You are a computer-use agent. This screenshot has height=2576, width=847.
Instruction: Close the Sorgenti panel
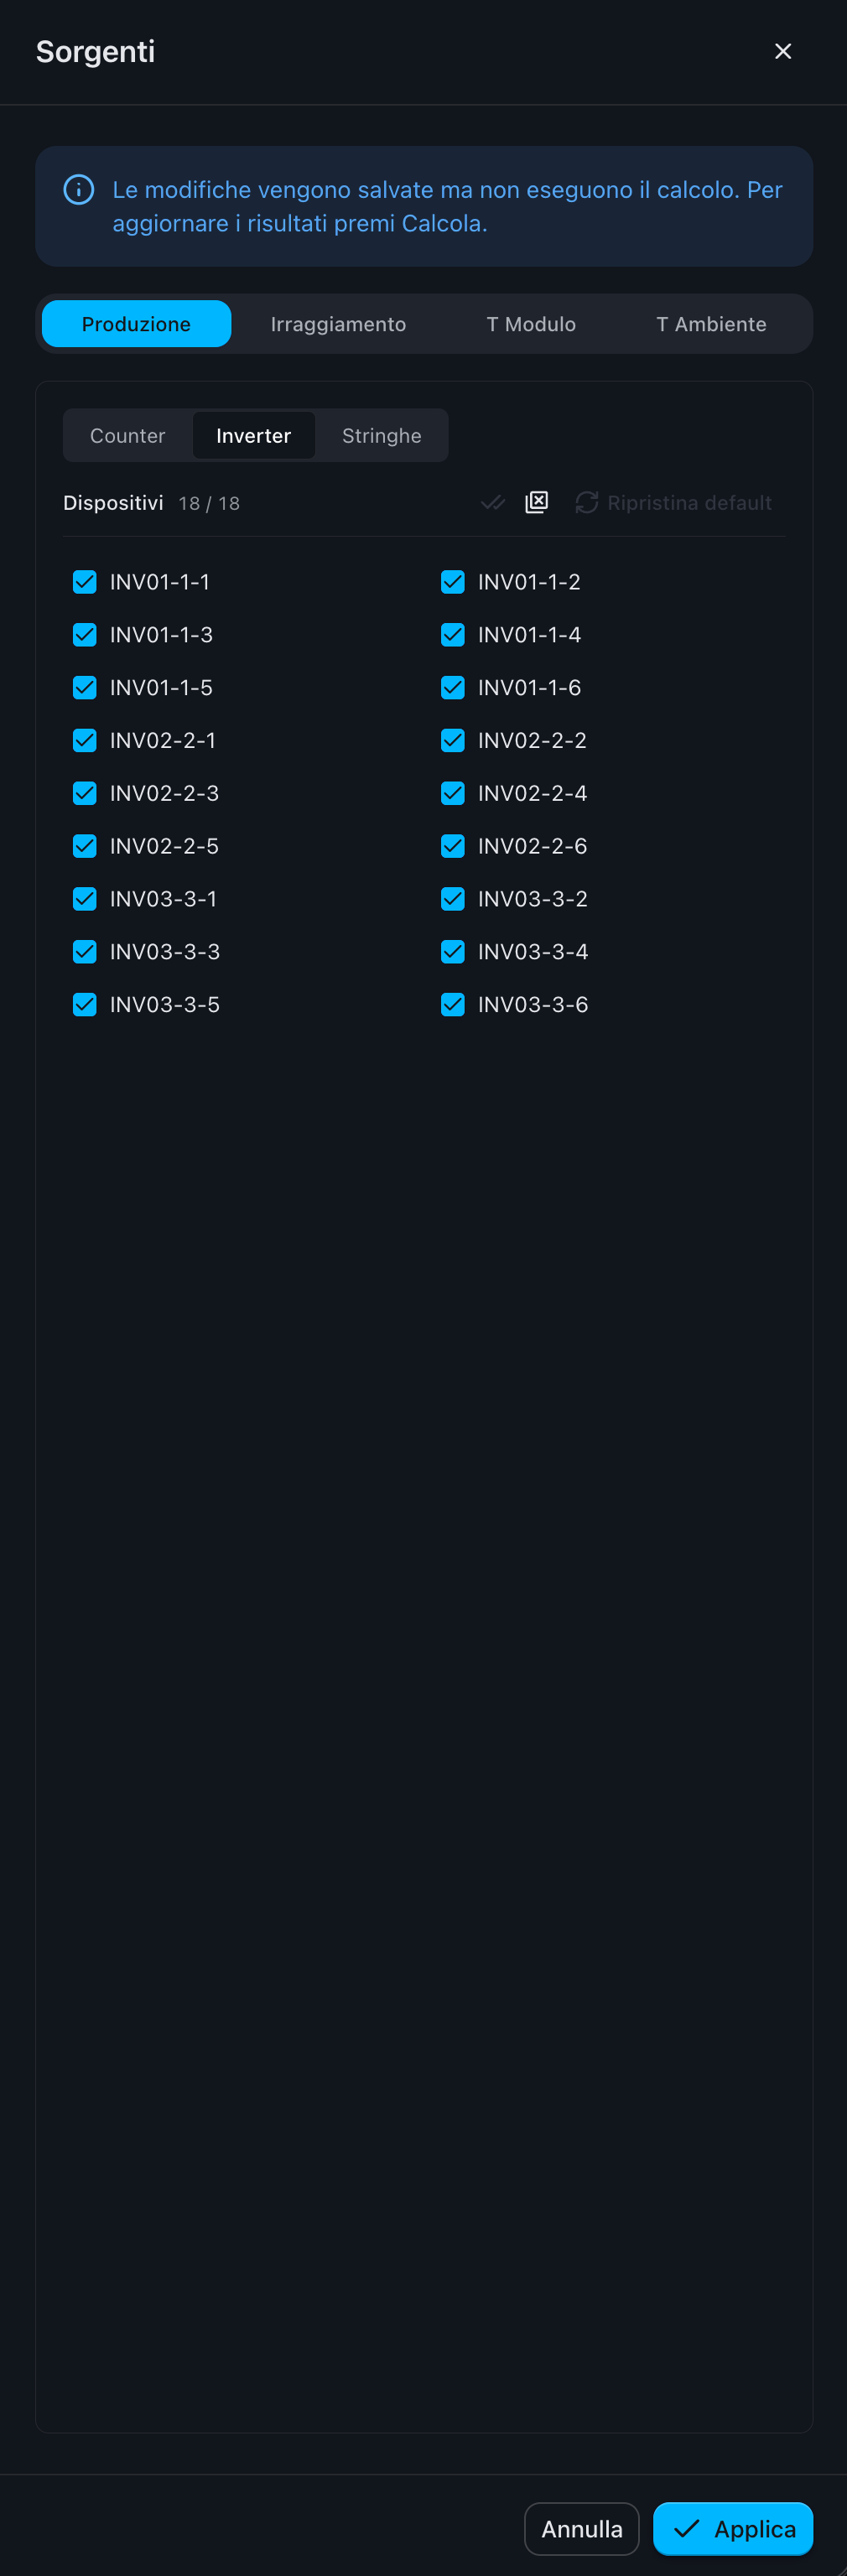[783, 51]
